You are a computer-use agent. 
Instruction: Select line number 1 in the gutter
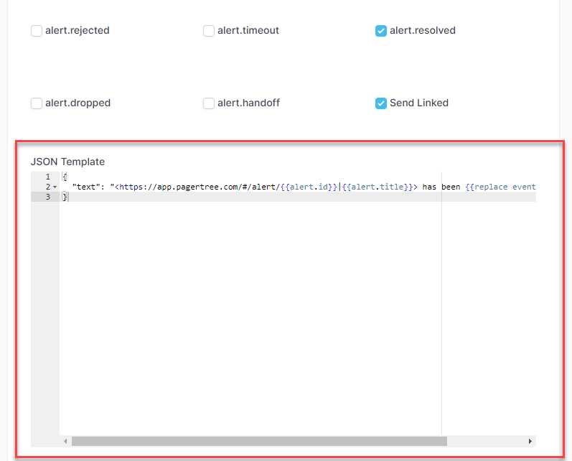pyautogui.click(x=47, y=177)
